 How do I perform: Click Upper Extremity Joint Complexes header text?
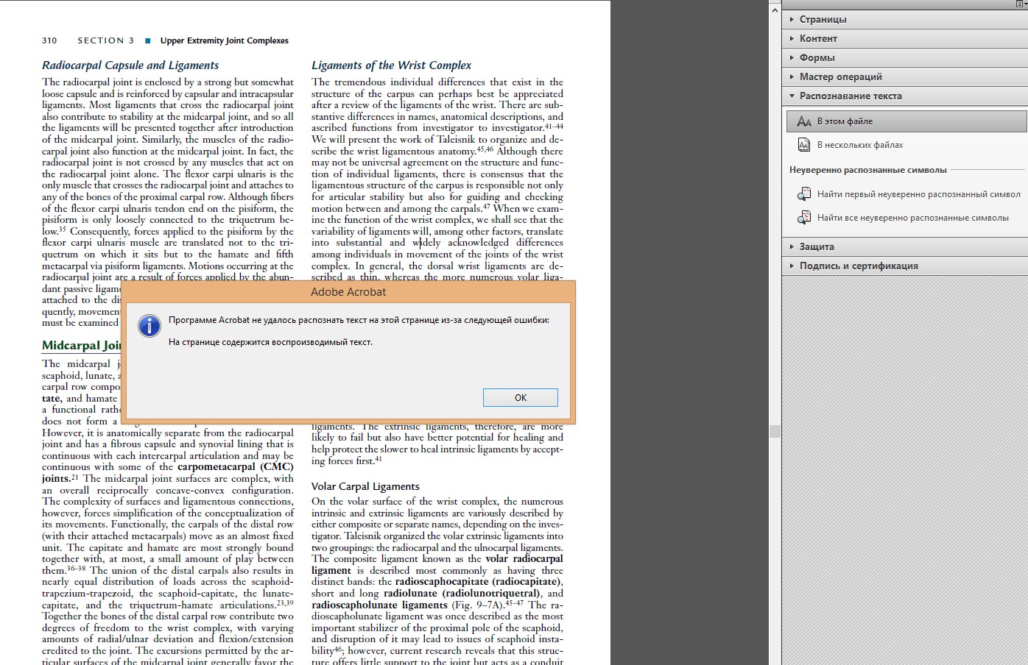click(x=225, y=40)
